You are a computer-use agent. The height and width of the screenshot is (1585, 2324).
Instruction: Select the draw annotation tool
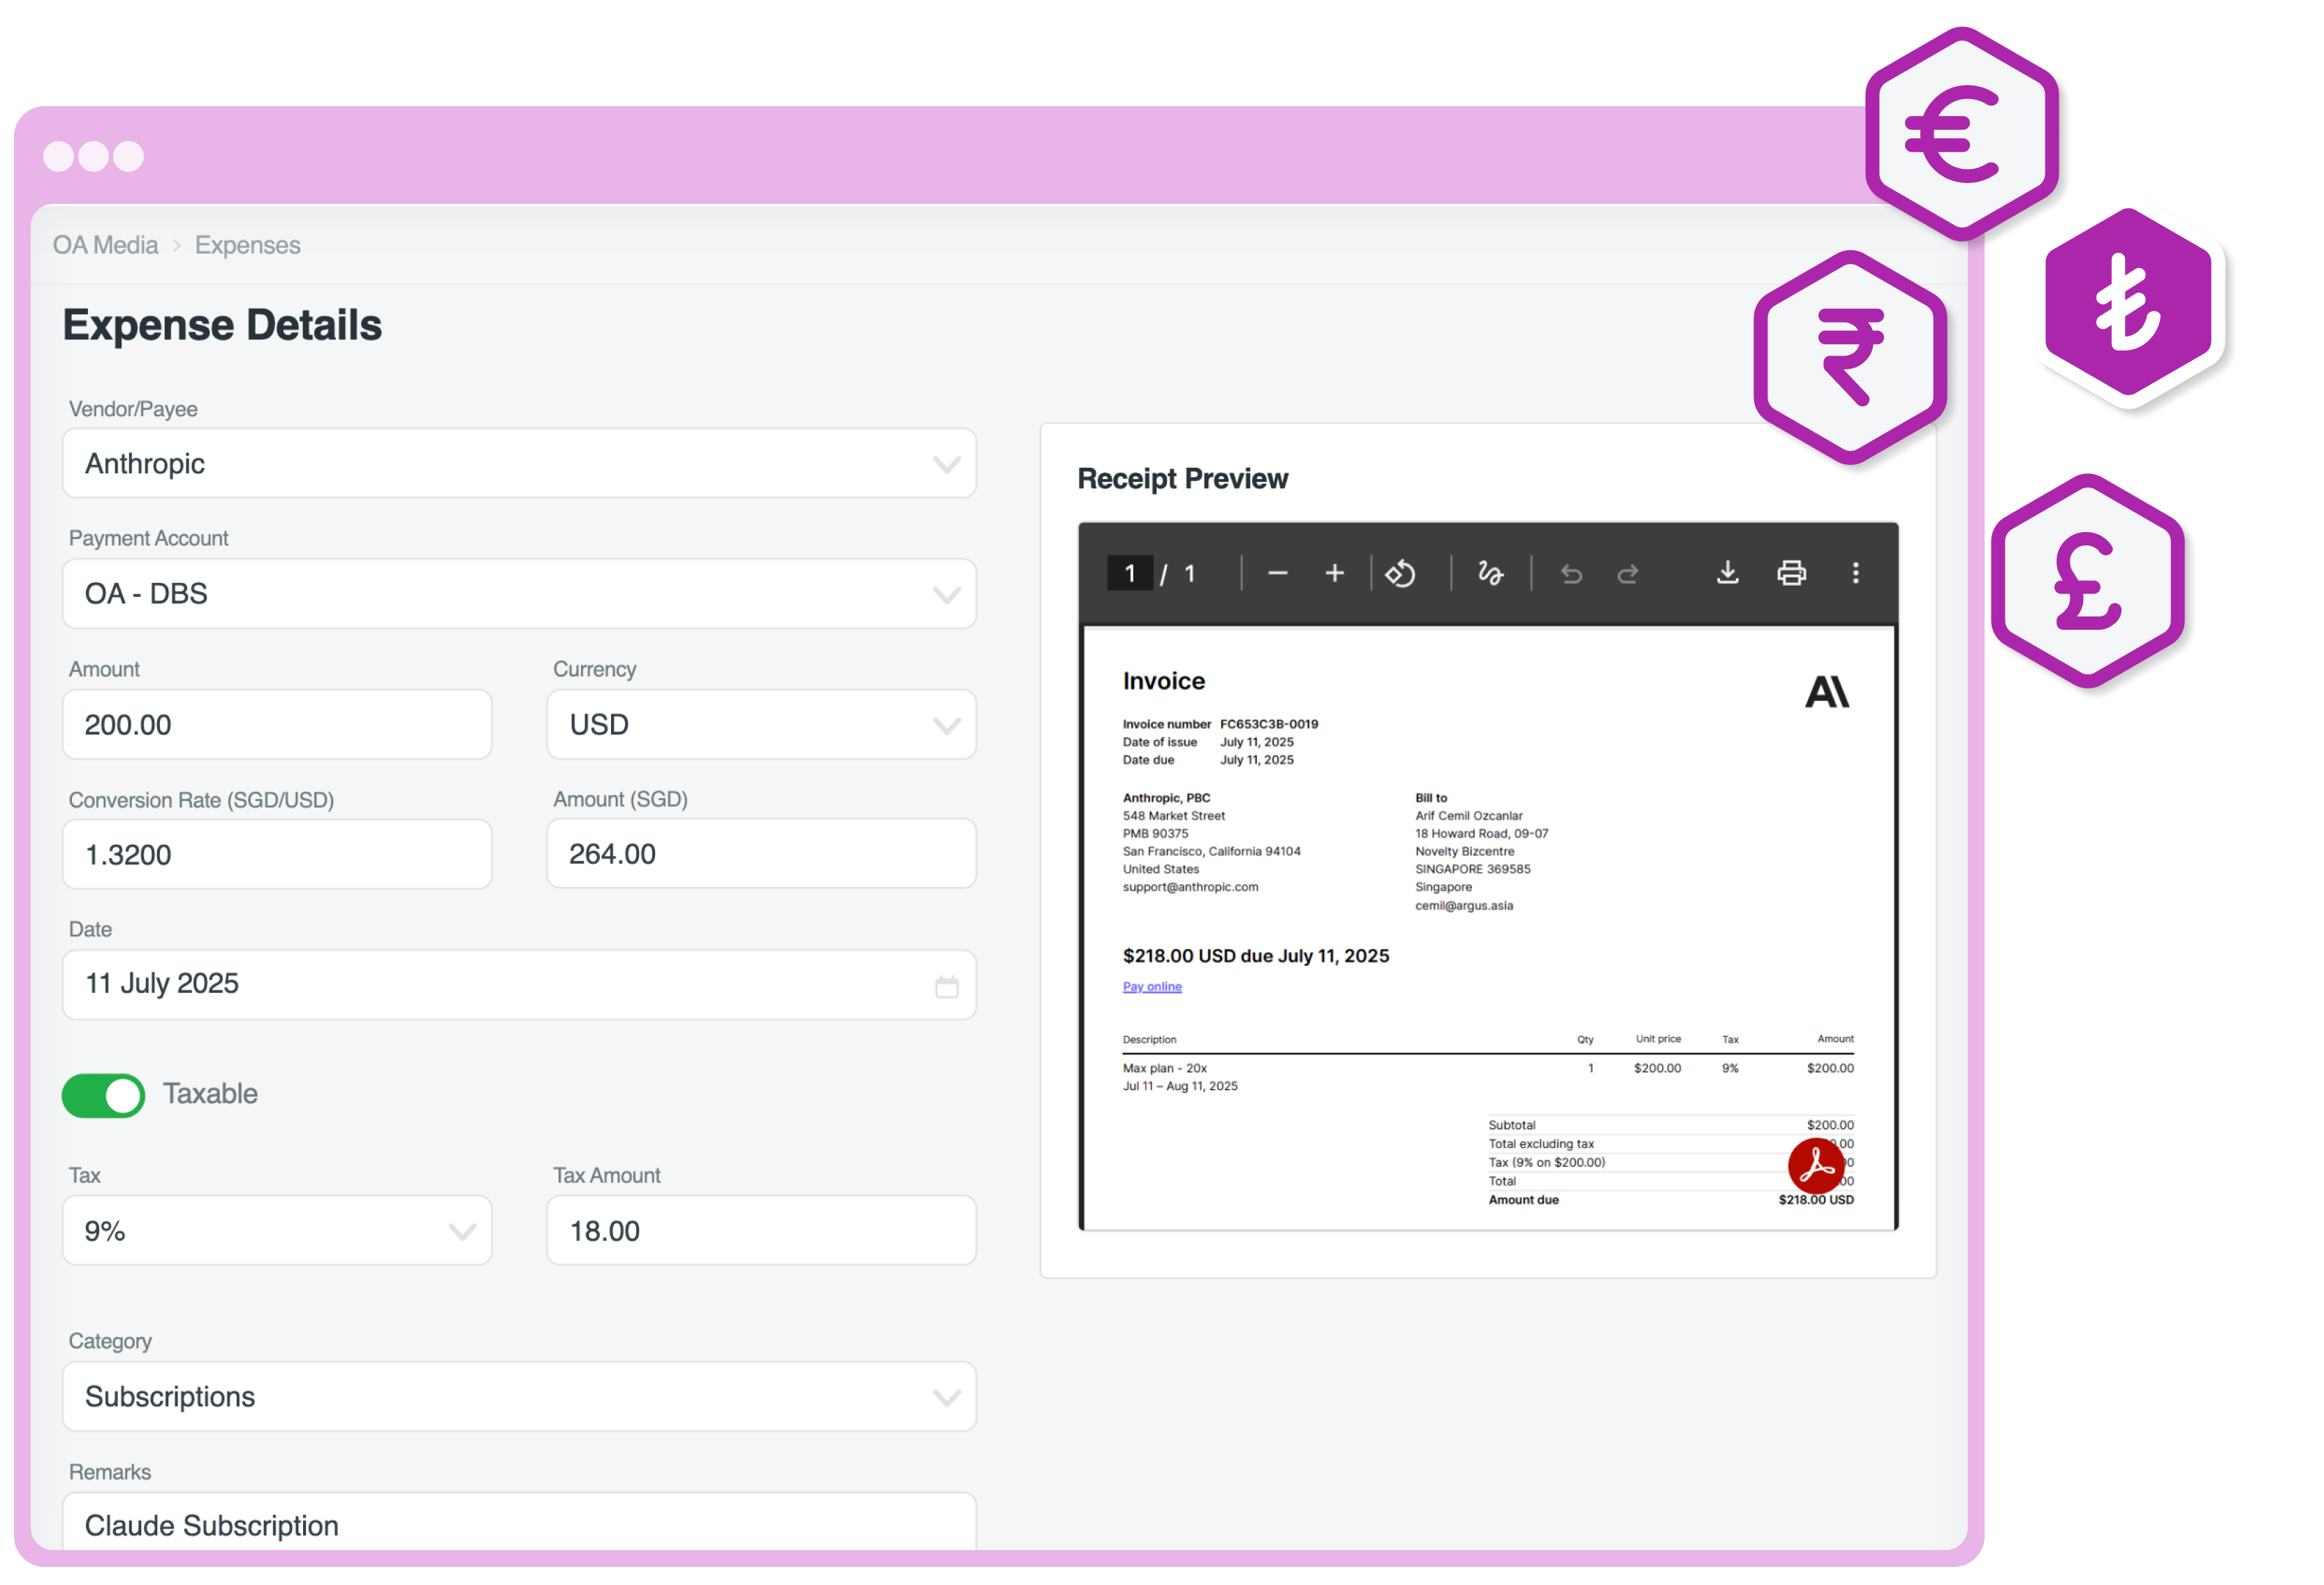point(1490,573)
